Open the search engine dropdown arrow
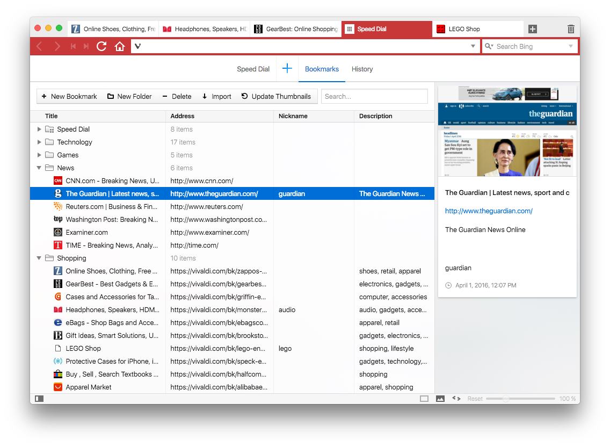Image resolution: width=610 pixels, height=447 pixels. coord(571,46)
